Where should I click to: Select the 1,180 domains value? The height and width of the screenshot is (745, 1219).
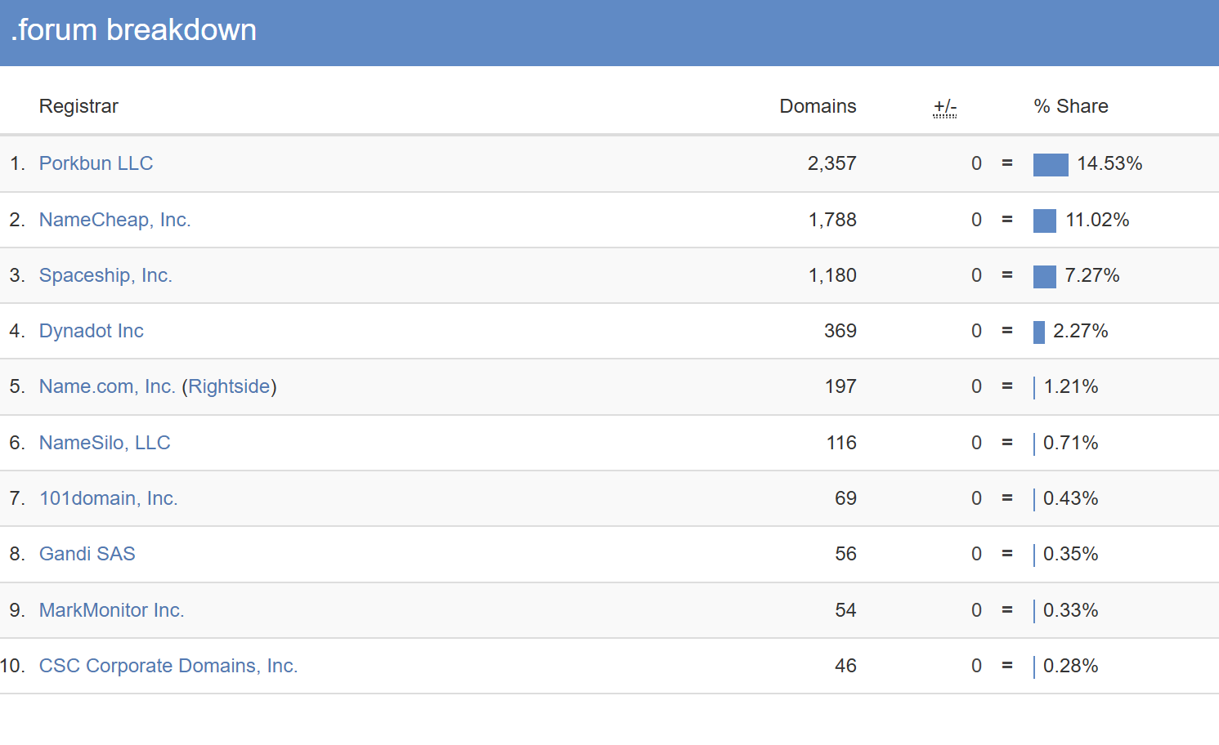coord(832,275)
